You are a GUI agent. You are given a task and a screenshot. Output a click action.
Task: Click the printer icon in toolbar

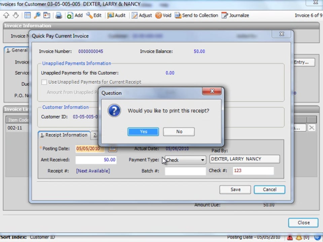(x=59, y=15)
